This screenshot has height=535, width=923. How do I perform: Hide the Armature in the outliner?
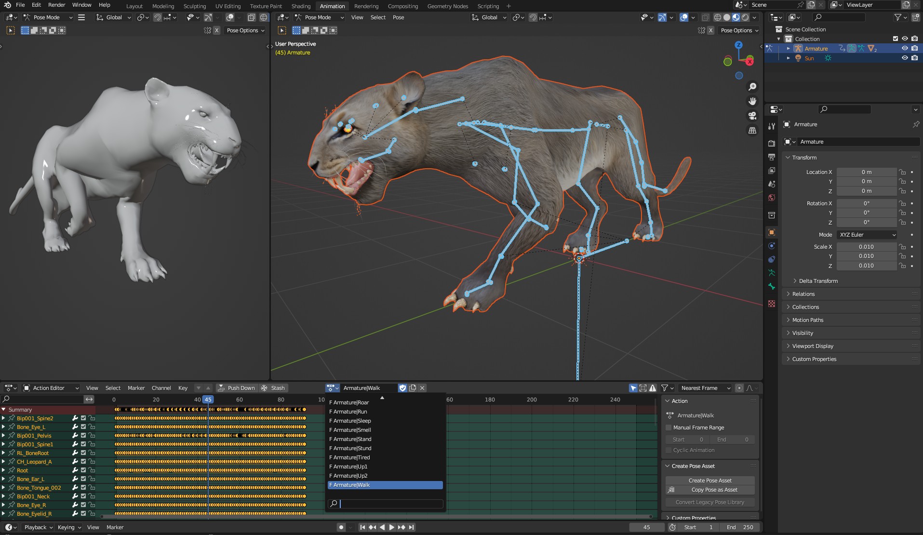[905, 48]
